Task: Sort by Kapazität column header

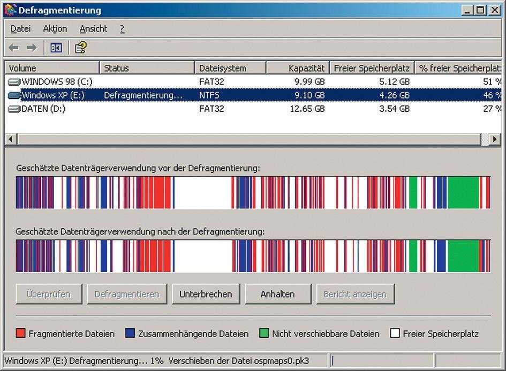Action: tap(297, 68)
